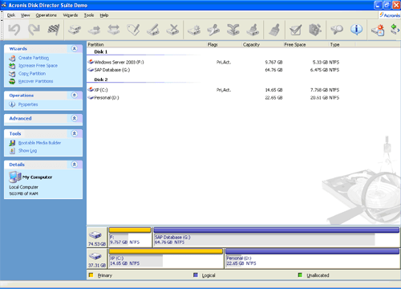
Task: Open the Recover Partitions link
Action: 35,81
